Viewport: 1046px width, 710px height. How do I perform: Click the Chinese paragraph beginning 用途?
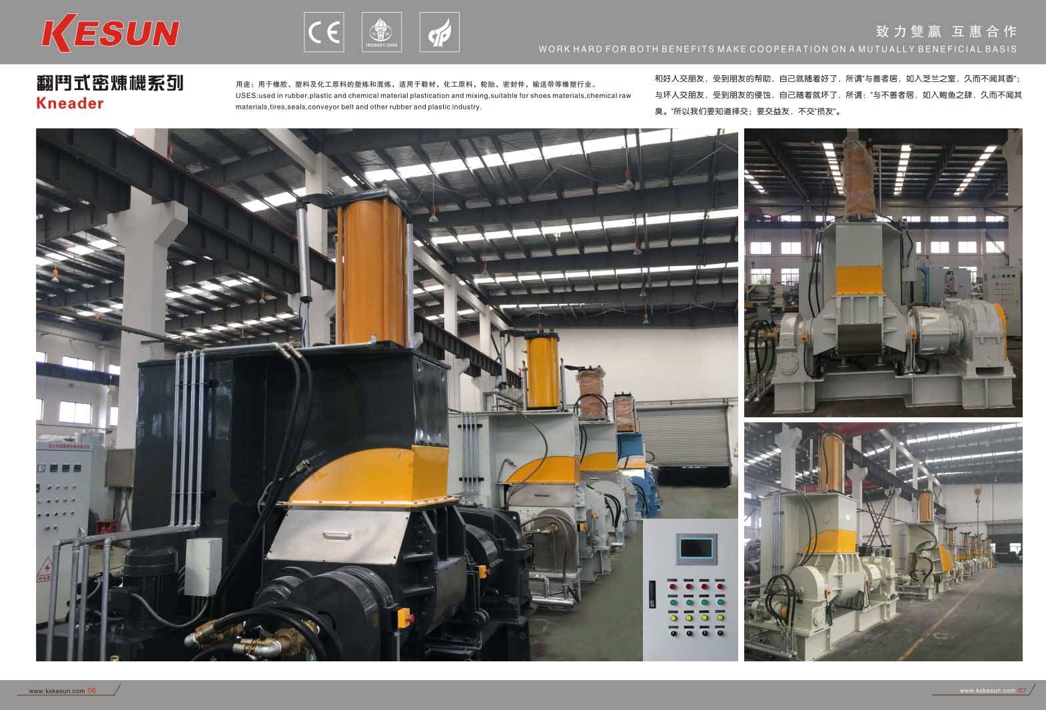[417, 85]
